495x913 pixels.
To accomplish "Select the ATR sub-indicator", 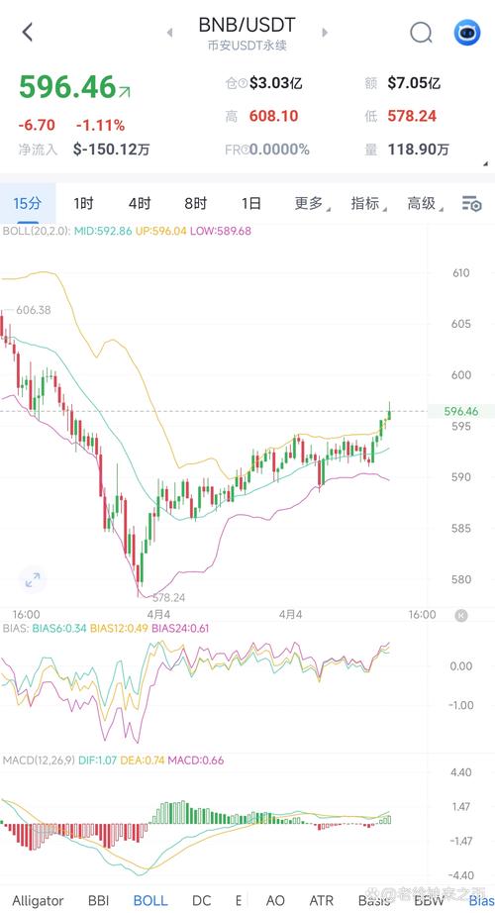I will 322,900.
